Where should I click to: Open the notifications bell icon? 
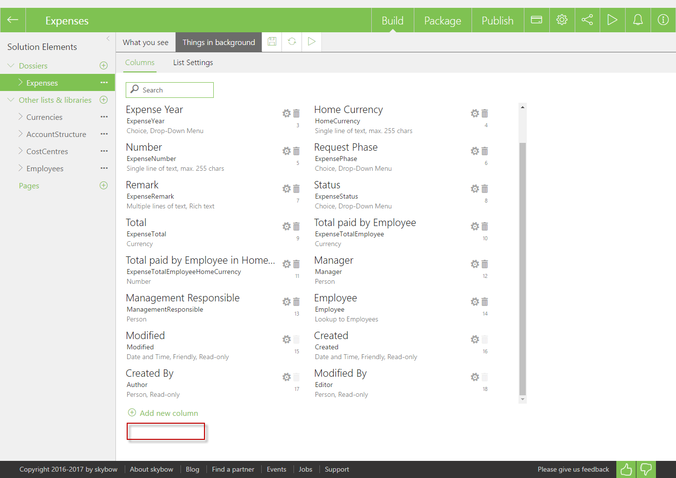point(638,20)
